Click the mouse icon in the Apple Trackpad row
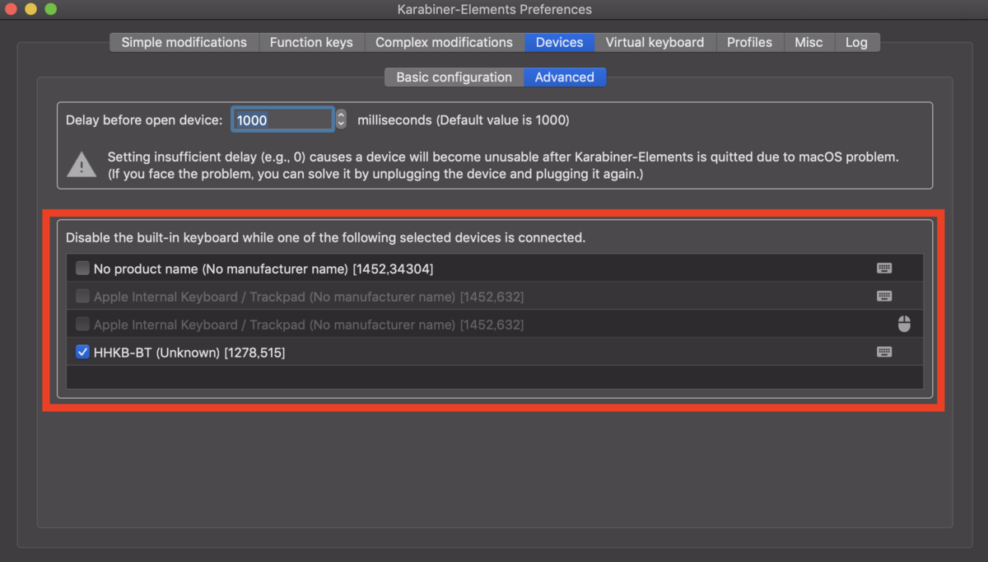The height and width of the screenshot is (562, 988). pos(904,324)
